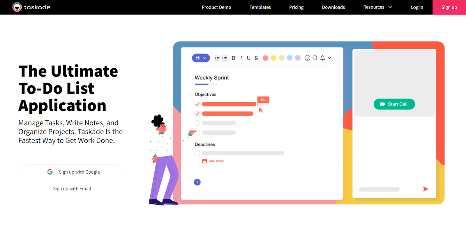Sign up with Google button
This screenshot has height=228, width=466.
[72, 172]
